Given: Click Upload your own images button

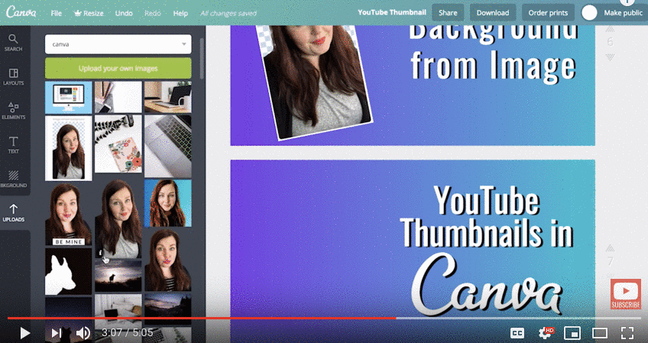Looking at the screenshot, I should point(118,68).
